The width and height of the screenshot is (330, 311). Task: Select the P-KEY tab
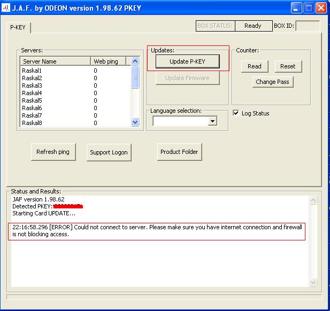tap(18, 27)
